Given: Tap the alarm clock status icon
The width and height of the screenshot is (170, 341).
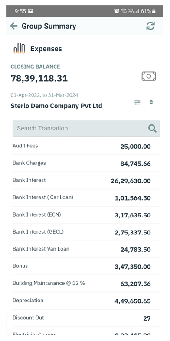Looking at the screenshot, I should pyautogui.click(x=117, y=11).
